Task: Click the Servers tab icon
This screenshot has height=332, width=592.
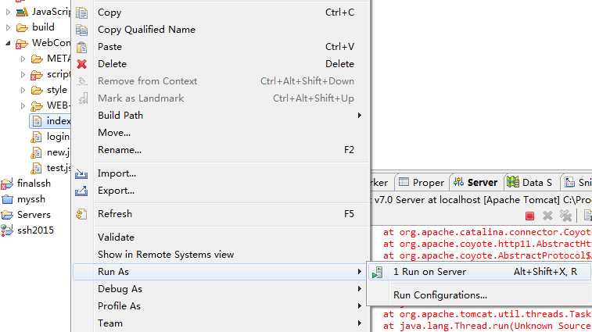Action: click(x=458, y=182)
